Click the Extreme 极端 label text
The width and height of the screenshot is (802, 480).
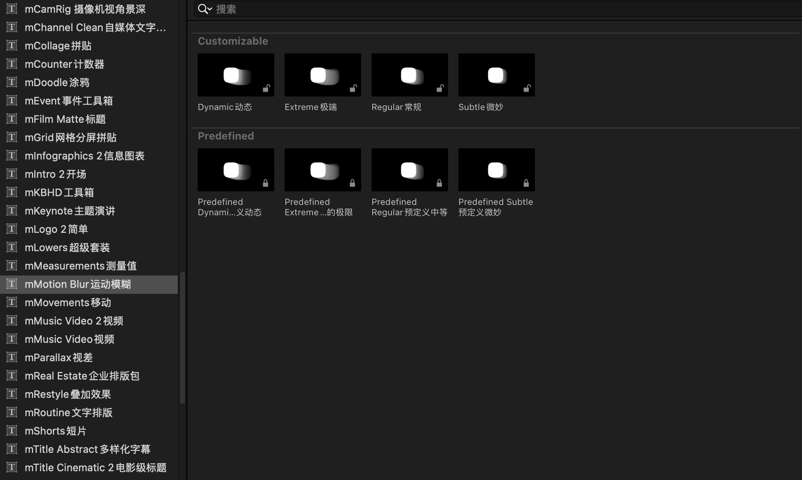tap(311, 107)
